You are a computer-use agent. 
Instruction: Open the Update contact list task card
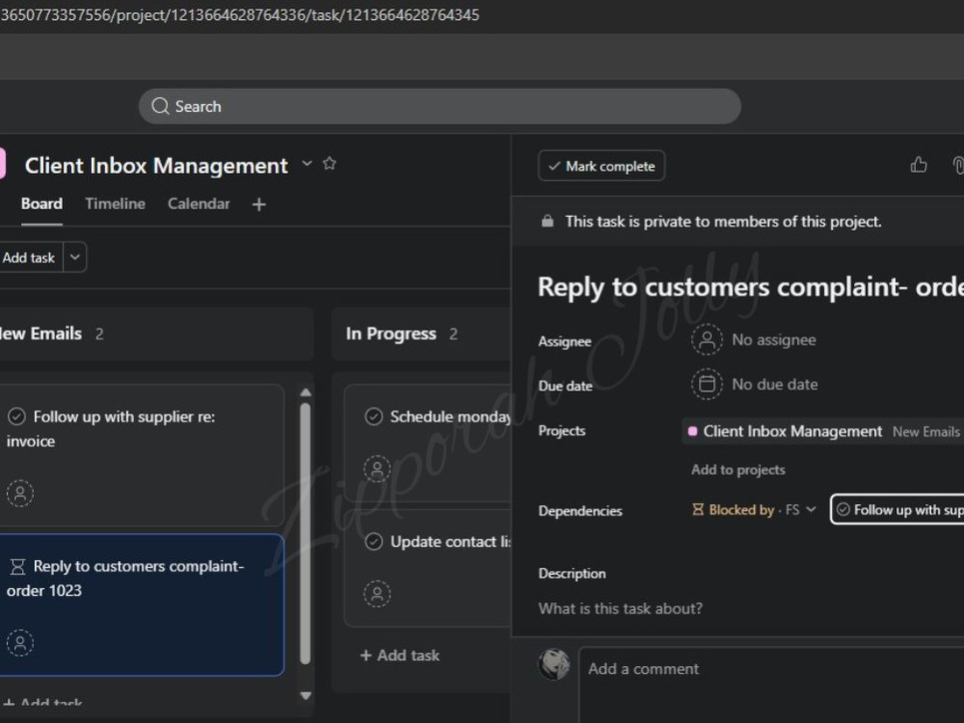[428, 568]
